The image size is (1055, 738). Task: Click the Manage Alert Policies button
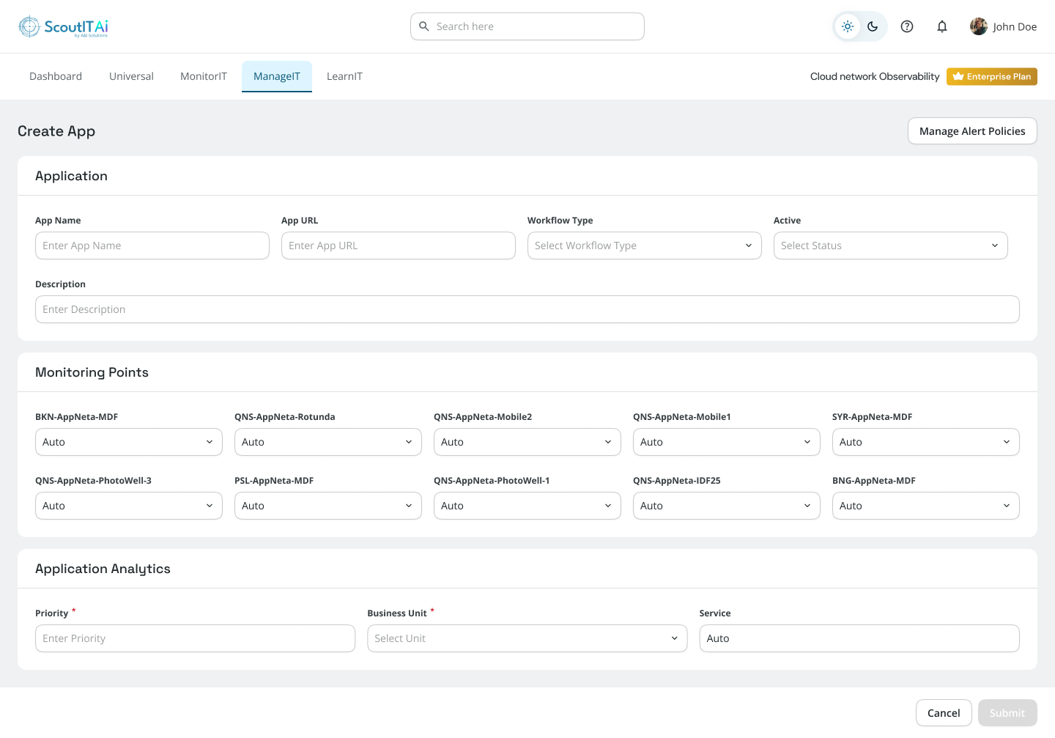pyautogui.click(x=972, y=131)
